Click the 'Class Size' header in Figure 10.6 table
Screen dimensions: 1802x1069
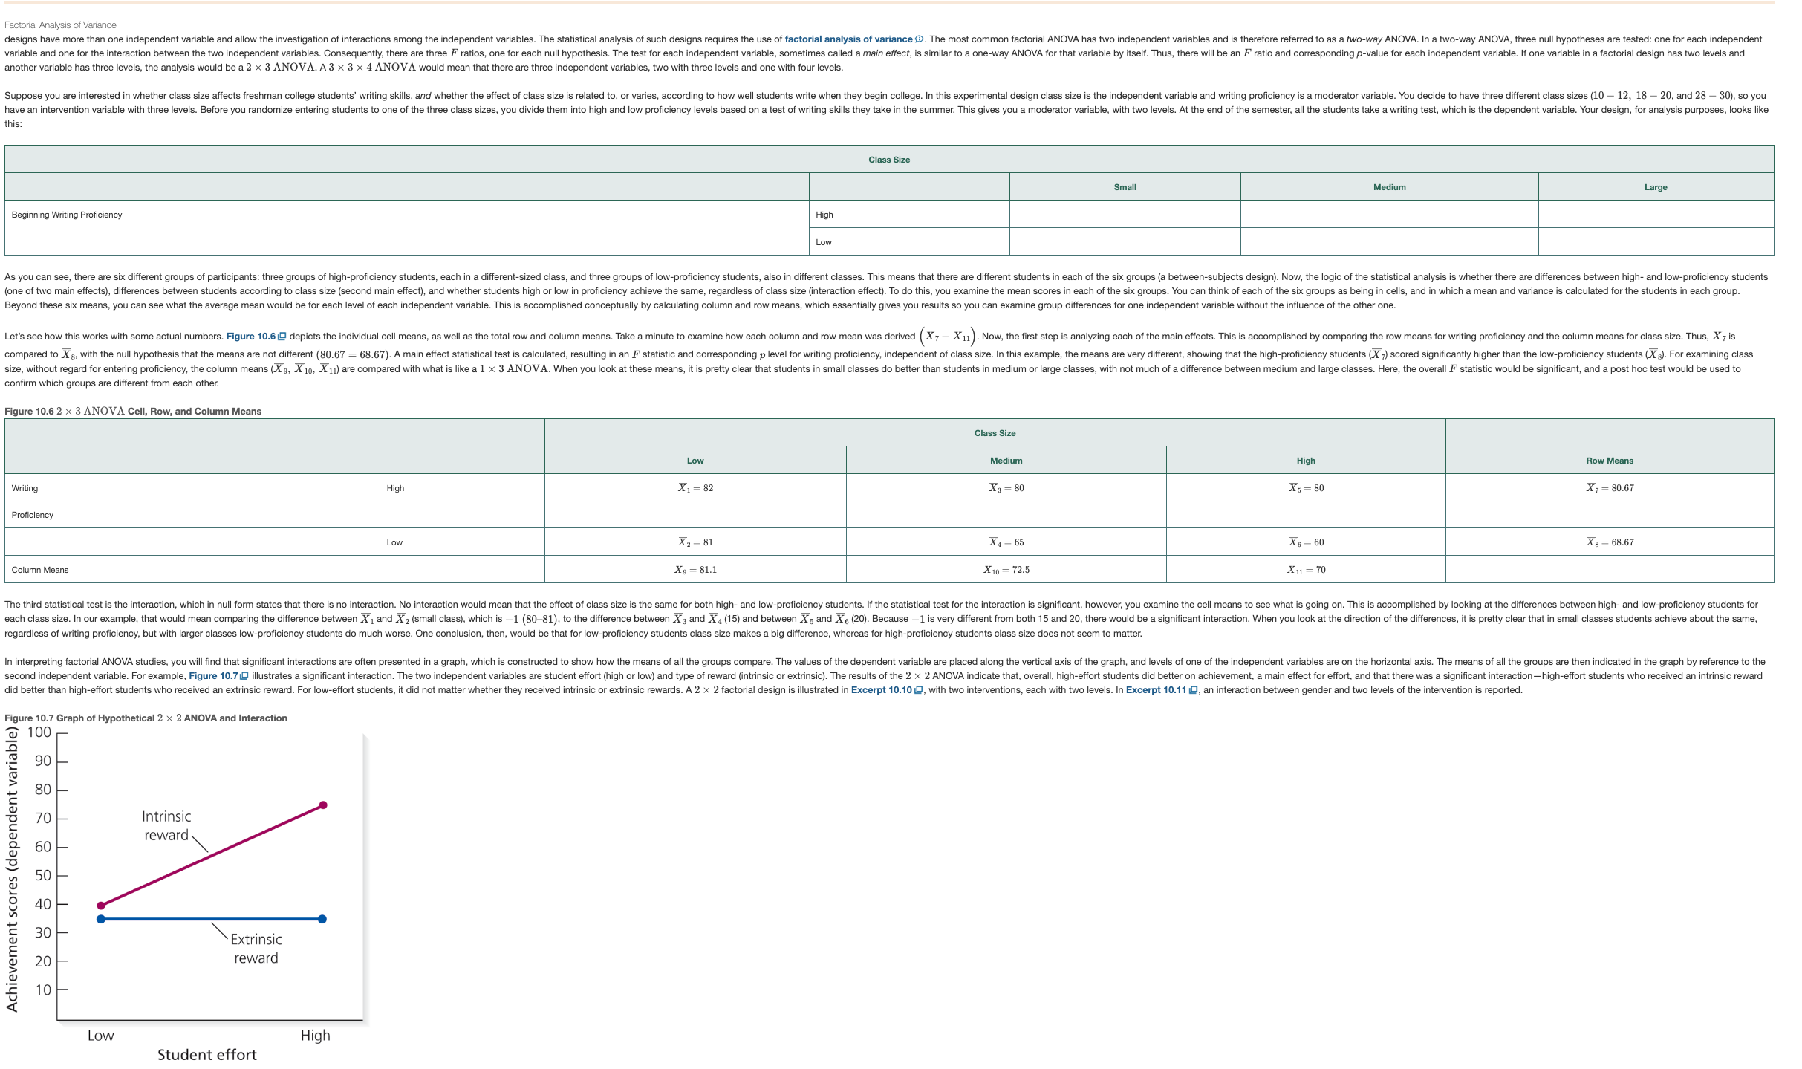pyautogui.click(x=995, y=433)
